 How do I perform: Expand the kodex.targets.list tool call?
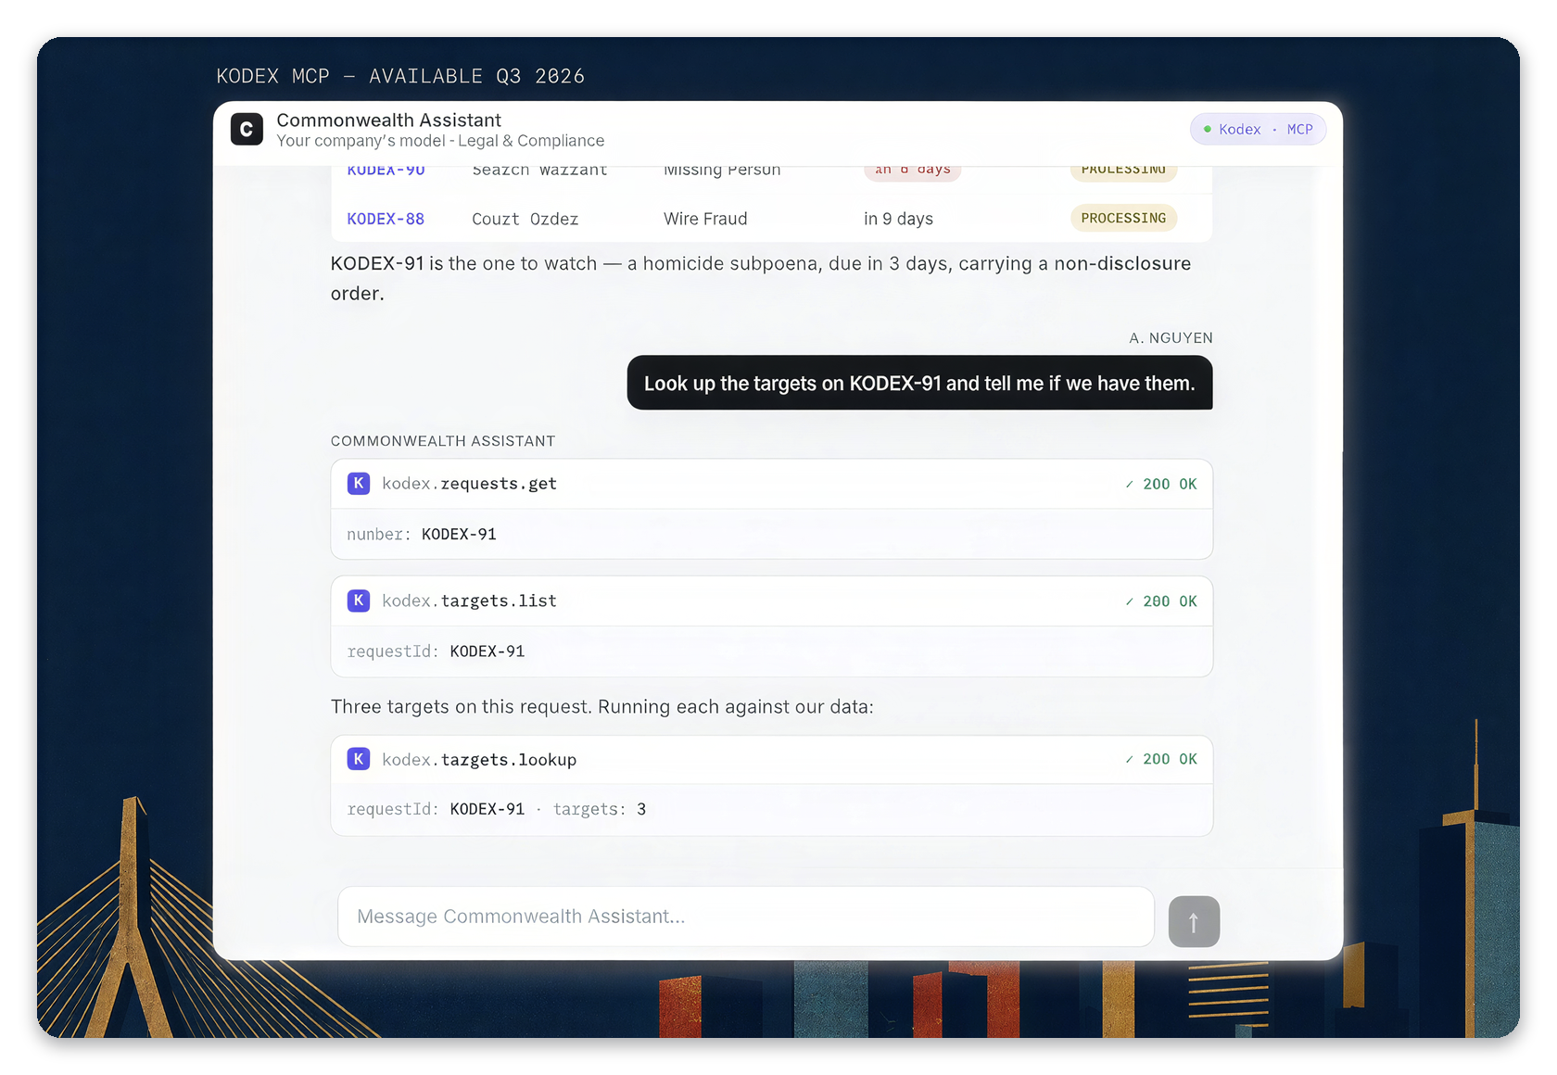coord(771,601)
